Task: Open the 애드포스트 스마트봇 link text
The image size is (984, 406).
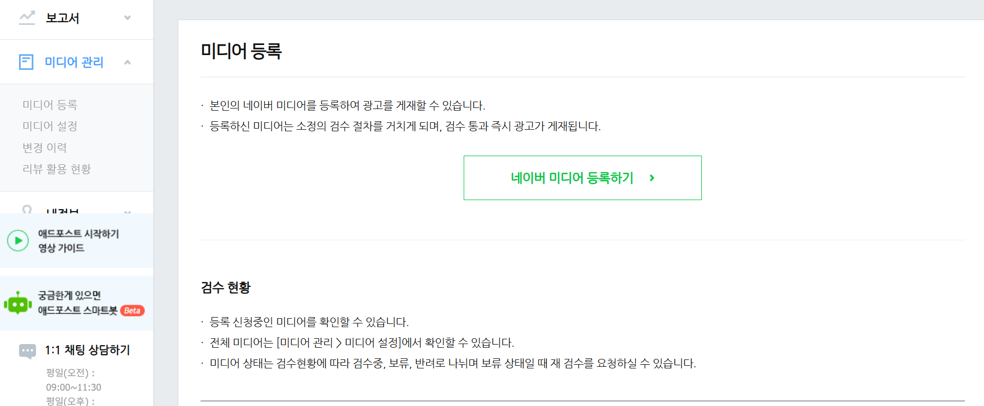Action: tap(77, 311)
